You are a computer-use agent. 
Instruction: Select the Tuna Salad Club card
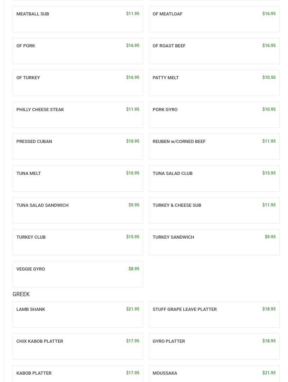pyautogui.click(x=214, y=179)
